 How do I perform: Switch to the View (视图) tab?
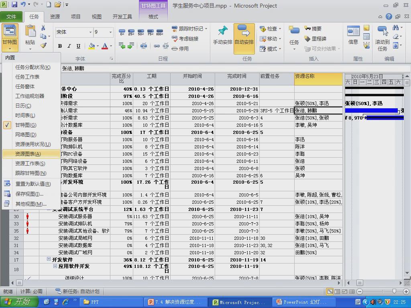(96, 16)
